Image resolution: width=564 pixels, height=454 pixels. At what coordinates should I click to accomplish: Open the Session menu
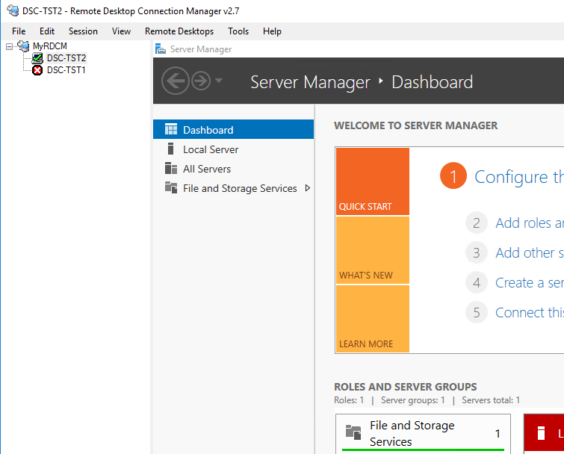point(83,31)
